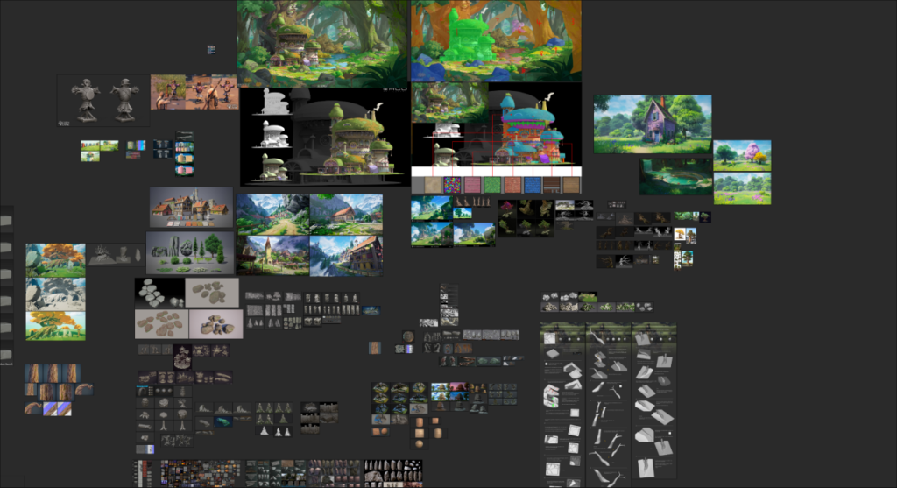Click the pink texture swatch in the strip
This screenshot has width=897, height=488.
[472, 185]
